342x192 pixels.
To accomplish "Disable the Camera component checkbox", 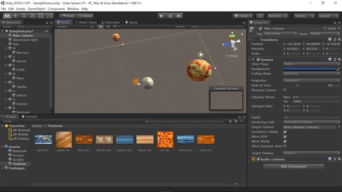I will pos(258,59).
